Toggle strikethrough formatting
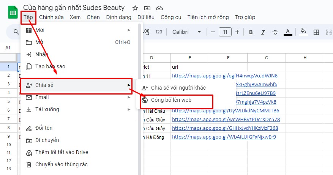 (x=275, y=32)
